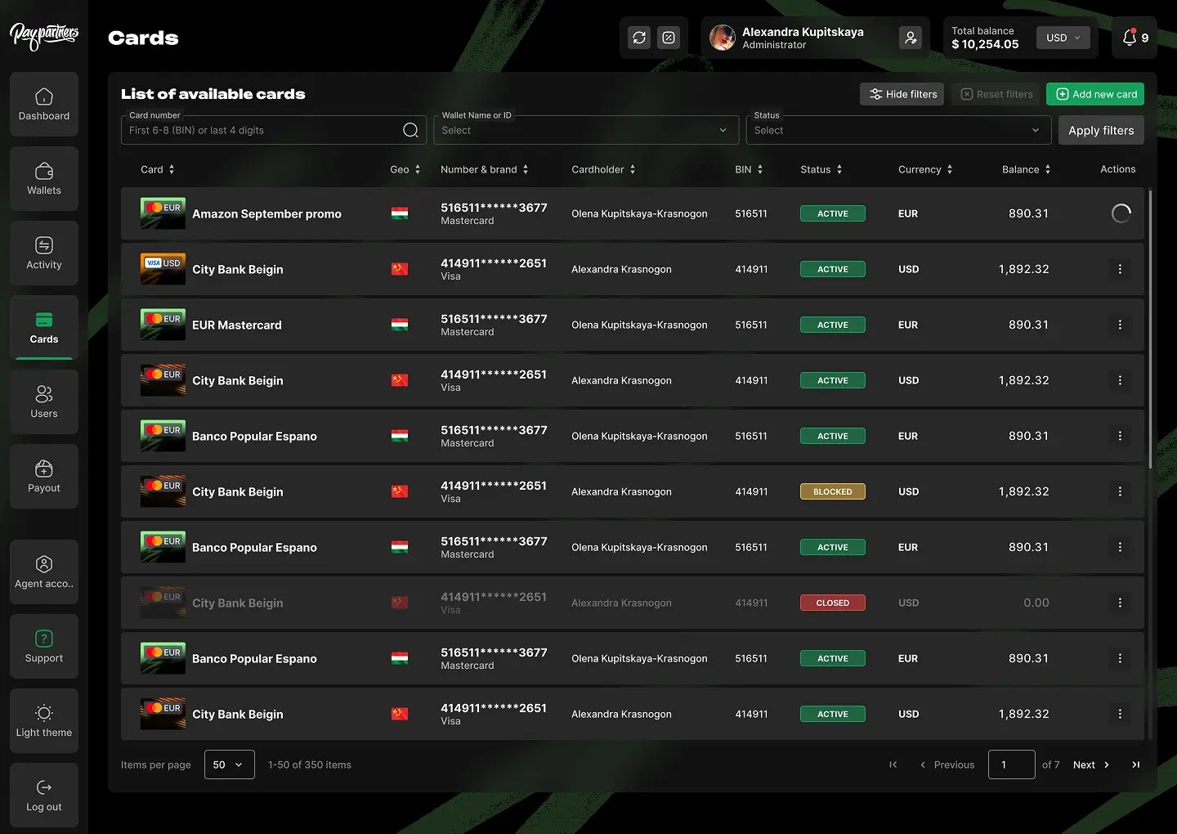Click Alexandra Kupitskaya's avatar photo

tap(723, 38)
